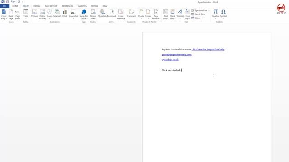Image resolution: width=289 pixels, height=162 pixels.
Task: Switch to the REVIEW tab
Action: click(x=94, y=6)
